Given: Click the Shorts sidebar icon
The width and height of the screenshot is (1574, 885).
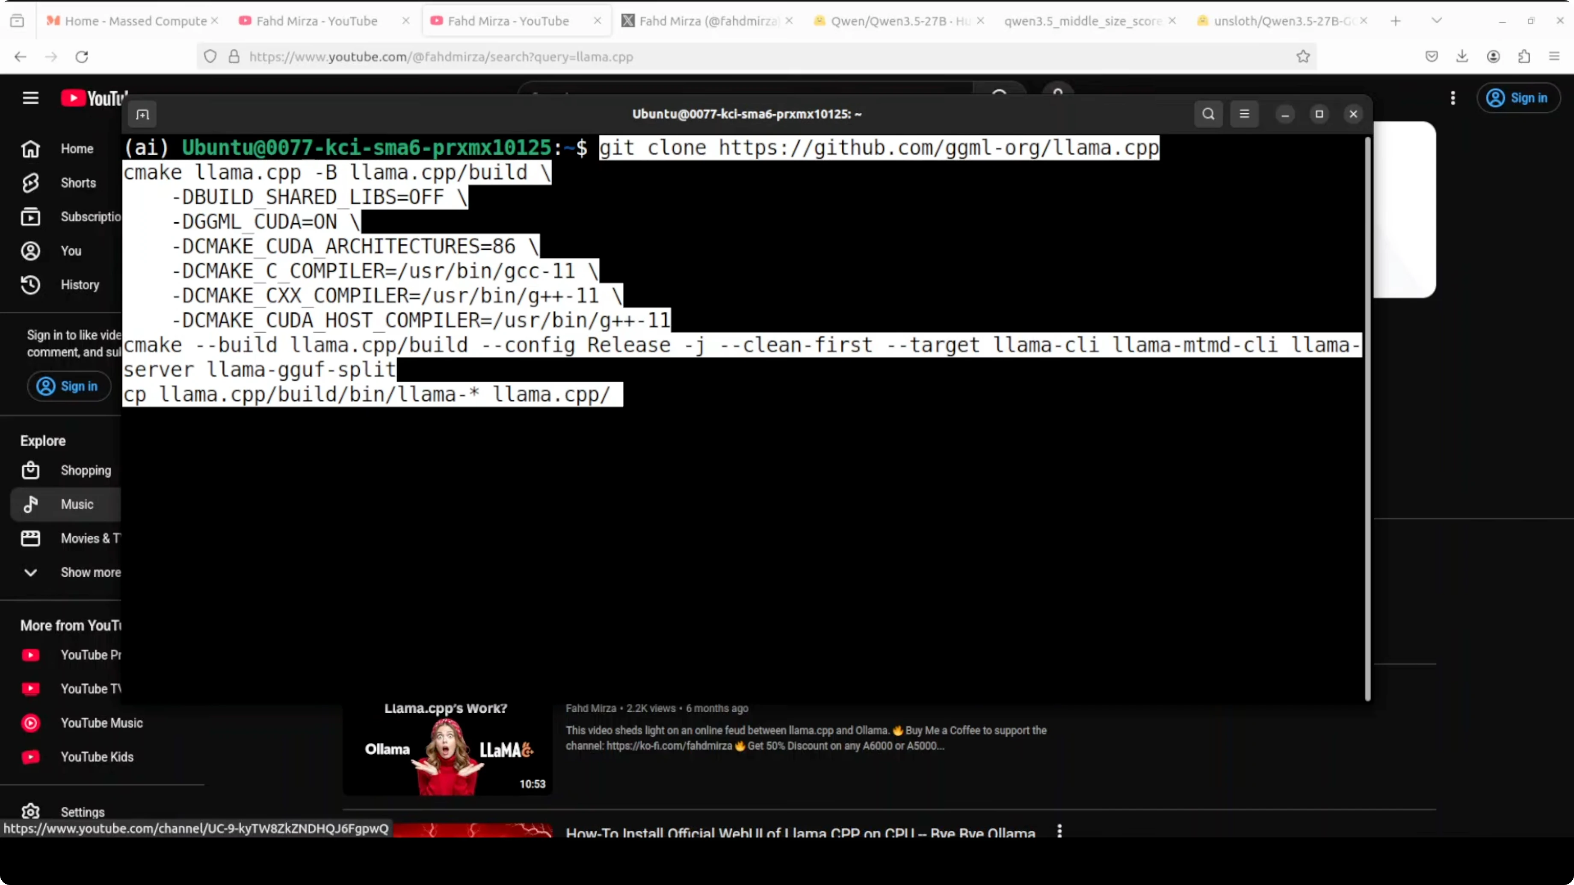Looking at the screenshot, I should pyautogui.click(x=30, y=183).
